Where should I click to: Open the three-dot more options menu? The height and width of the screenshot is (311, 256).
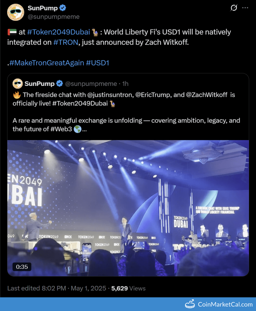point(245,8)
